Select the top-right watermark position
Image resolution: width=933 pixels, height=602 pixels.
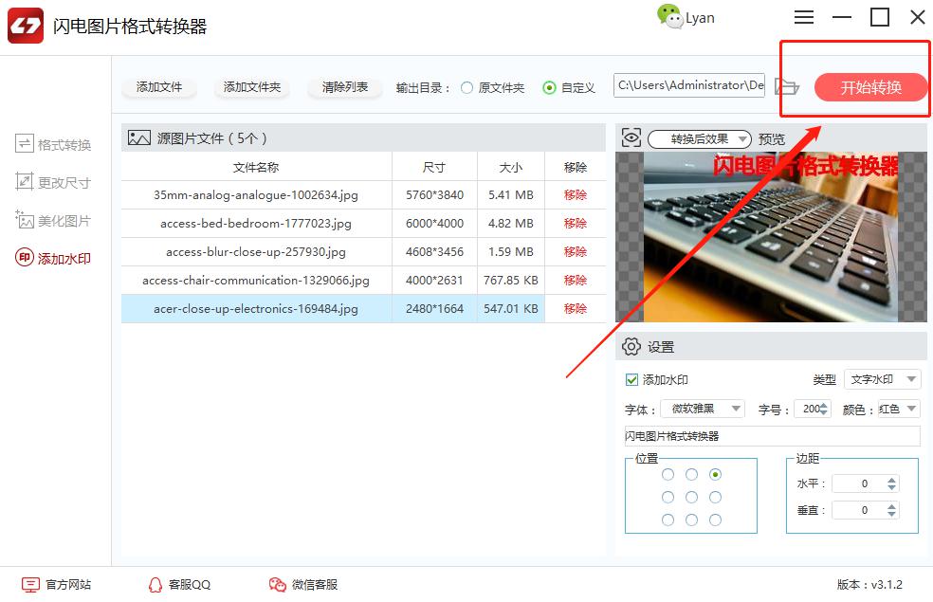(715, 474)
